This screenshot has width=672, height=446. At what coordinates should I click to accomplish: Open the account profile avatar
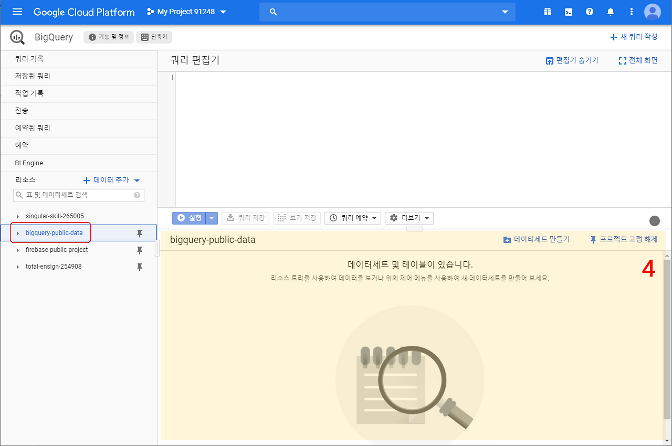[652, 12]
